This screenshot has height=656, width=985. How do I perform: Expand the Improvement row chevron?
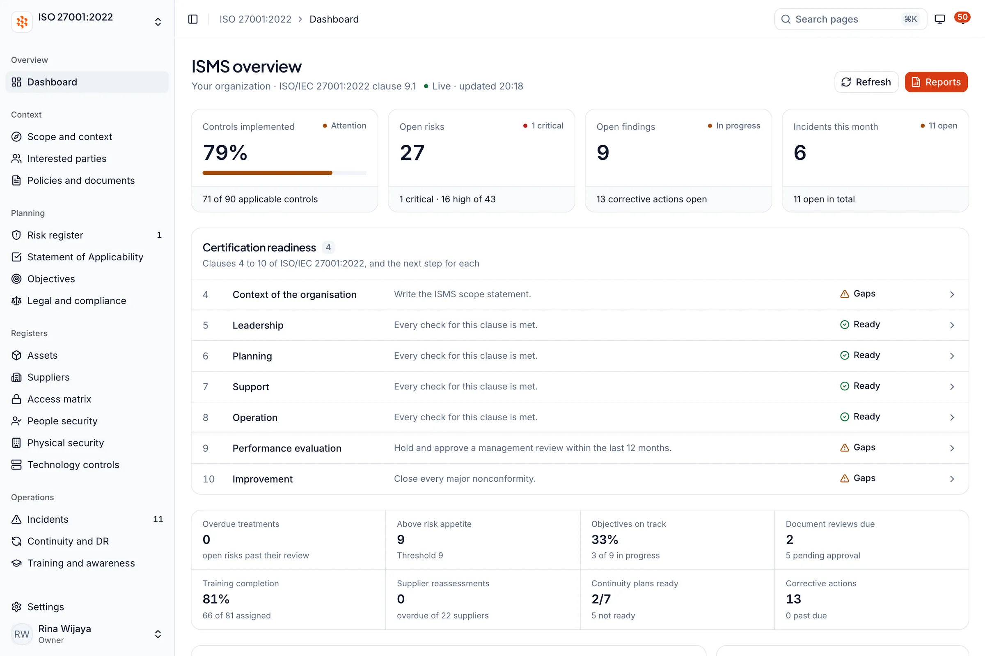click(x=952, y=479)
